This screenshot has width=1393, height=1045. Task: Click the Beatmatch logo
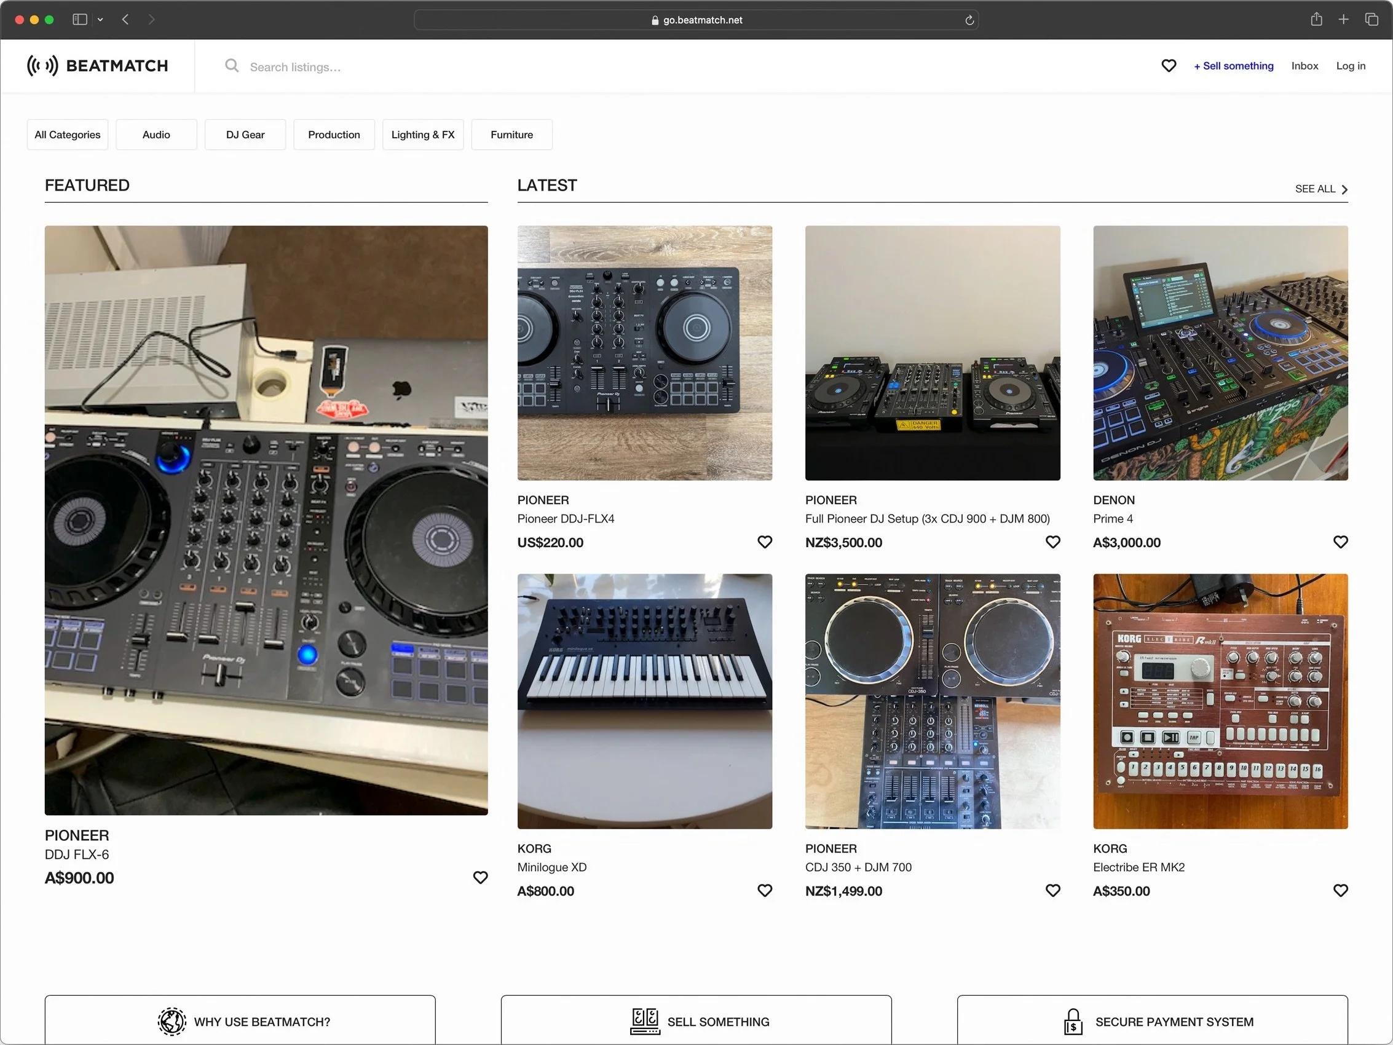(98, 66)
